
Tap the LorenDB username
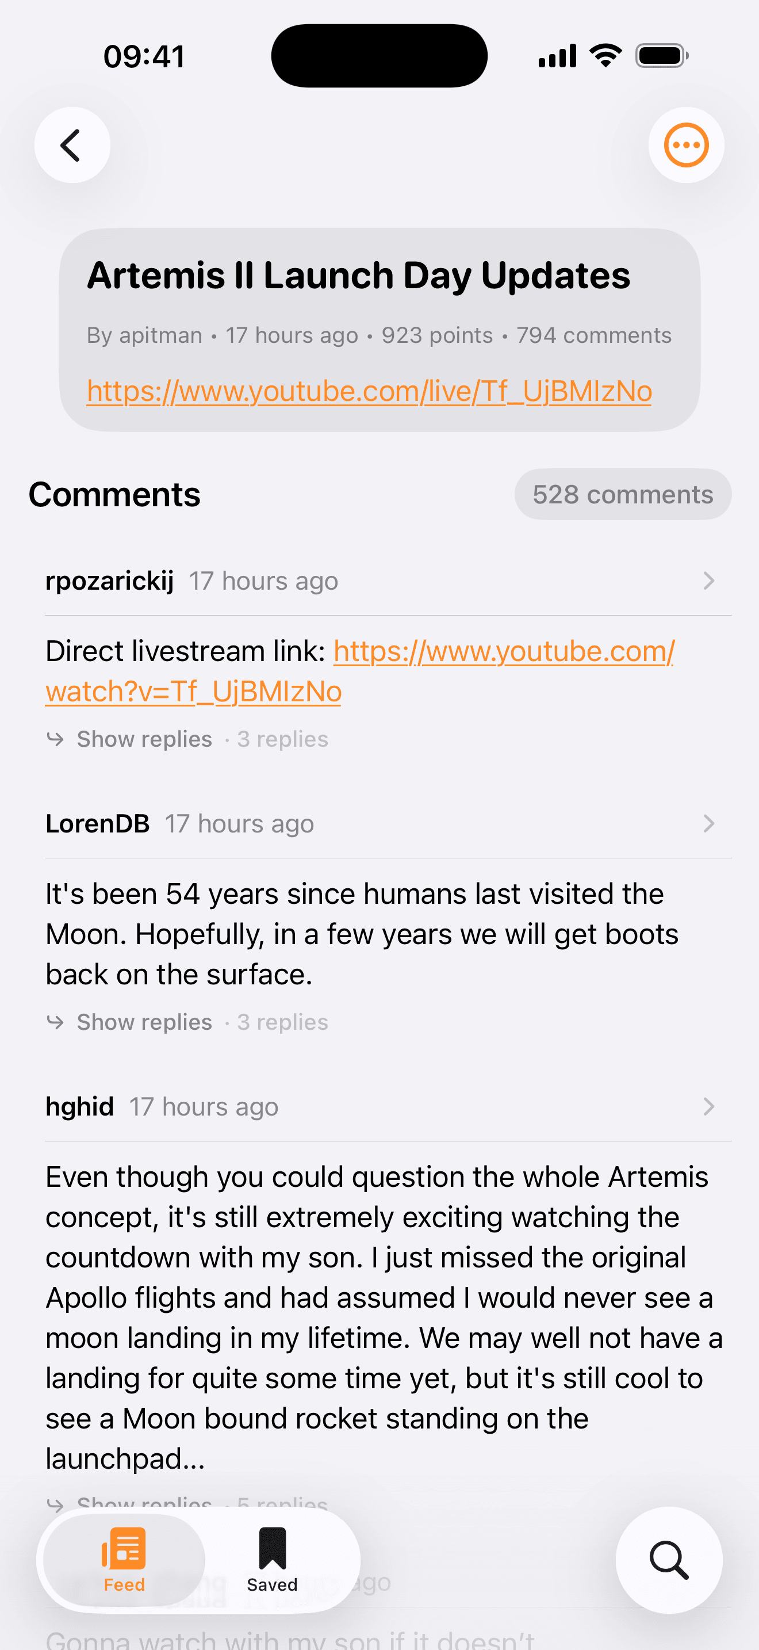tap(97, 824)
